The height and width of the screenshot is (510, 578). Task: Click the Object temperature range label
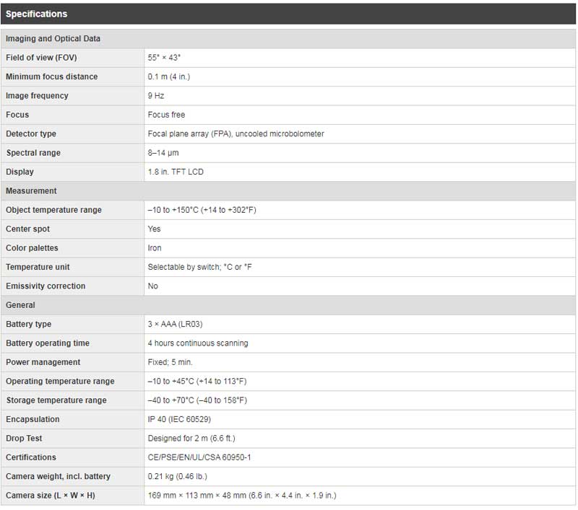click(53, 210)
